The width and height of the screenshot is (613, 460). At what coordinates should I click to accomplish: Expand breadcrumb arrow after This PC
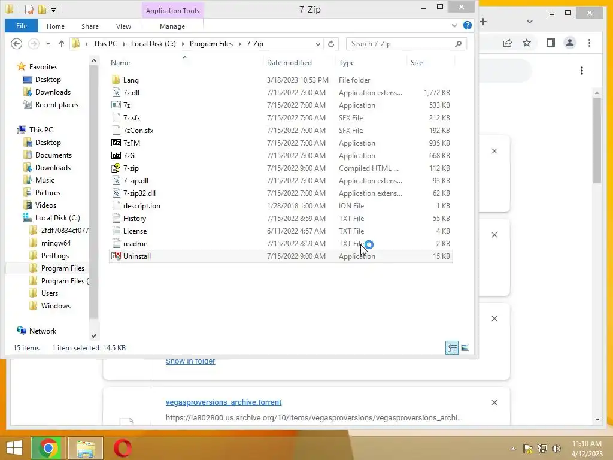click(125, 44)
